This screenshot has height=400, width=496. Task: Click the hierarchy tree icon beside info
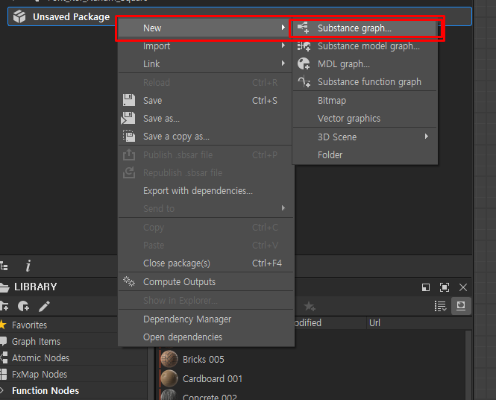pyautogui.click(x=4, y=266)
